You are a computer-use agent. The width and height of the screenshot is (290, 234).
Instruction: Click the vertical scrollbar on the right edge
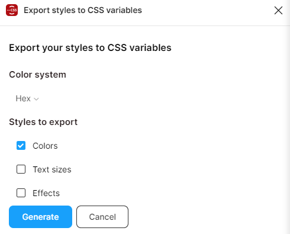click(x=287, y=130)
